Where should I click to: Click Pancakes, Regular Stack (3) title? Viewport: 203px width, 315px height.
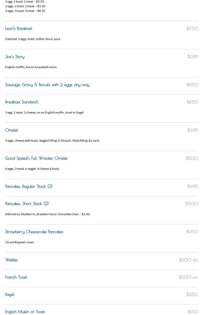pyautogui.click(x=29, y=186)
